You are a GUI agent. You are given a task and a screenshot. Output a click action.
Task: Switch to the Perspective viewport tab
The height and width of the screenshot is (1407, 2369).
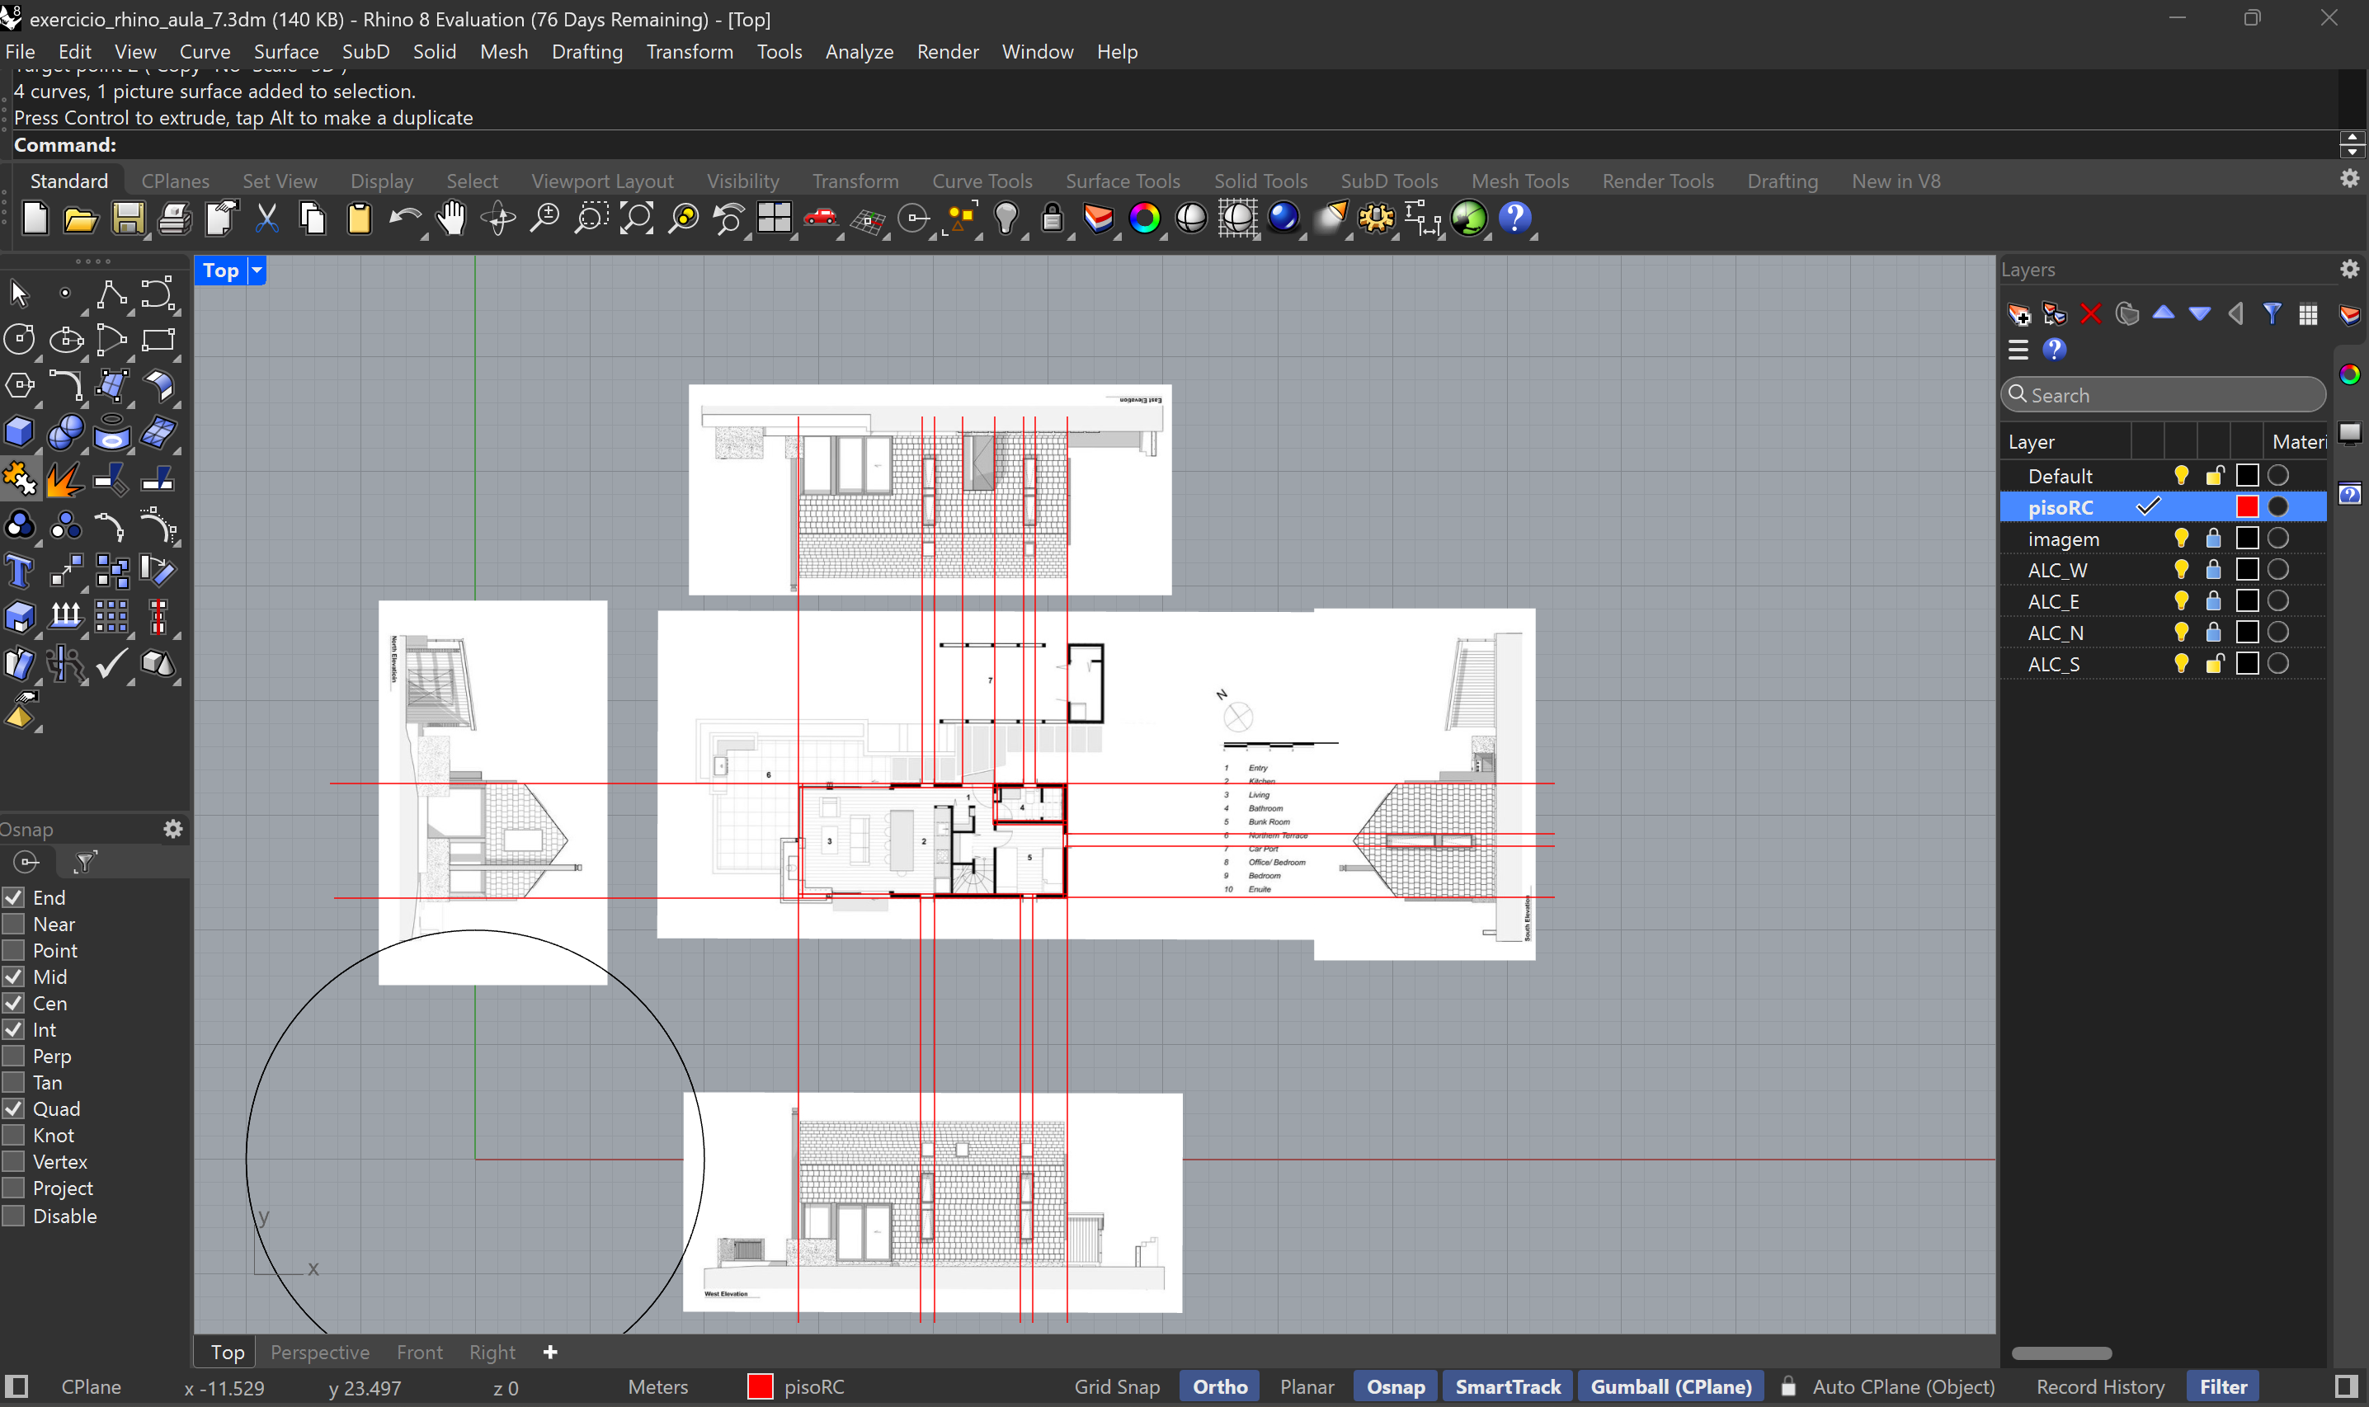[x=319, y=1352]
